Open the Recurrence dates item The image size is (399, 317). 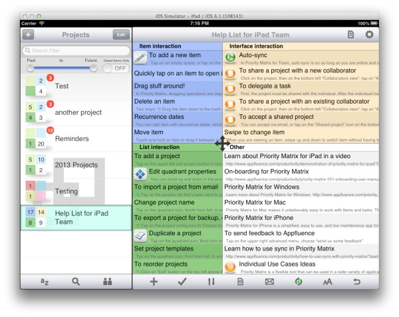(x=178, y=120)
